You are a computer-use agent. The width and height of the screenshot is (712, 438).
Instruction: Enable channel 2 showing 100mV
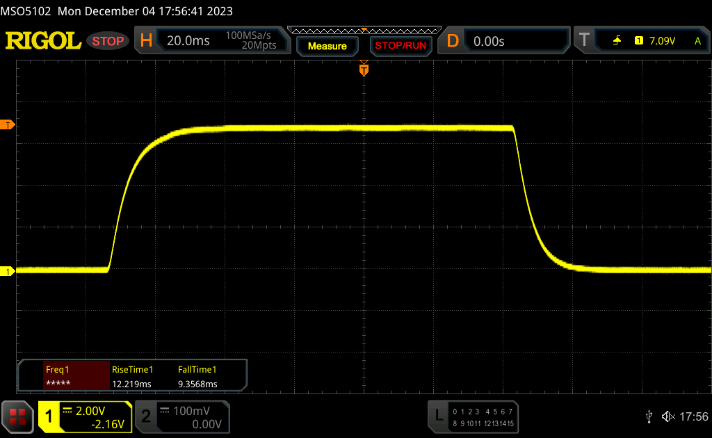pos(181,416)
